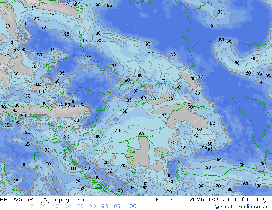Select the legend value 30 in the color scale
272x210 pixels.
pos(43,207)
